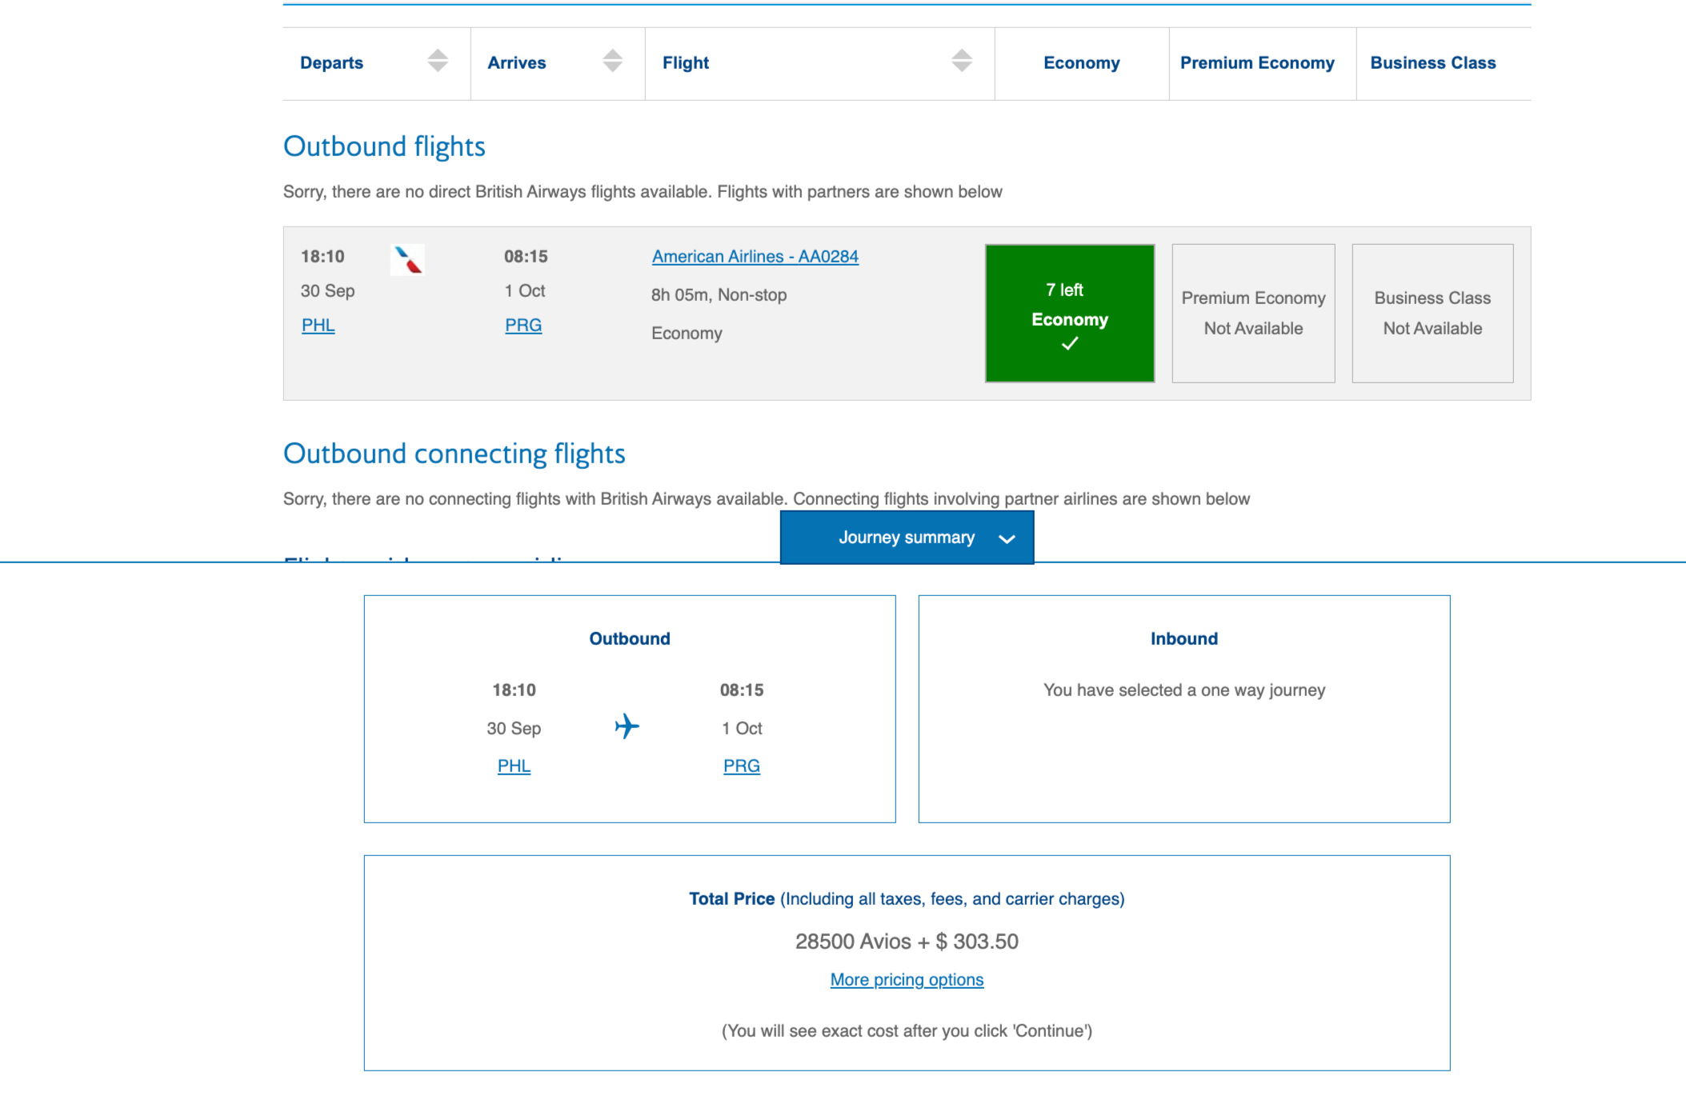Screen dimensions: 1686x1096
Task: Select Business Class Not Available box
Action: [1432, 313]
